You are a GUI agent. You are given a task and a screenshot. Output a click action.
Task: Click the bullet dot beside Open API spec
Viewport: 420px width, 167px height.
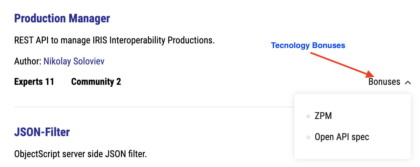pyautogui.click(x=308, y=137)
